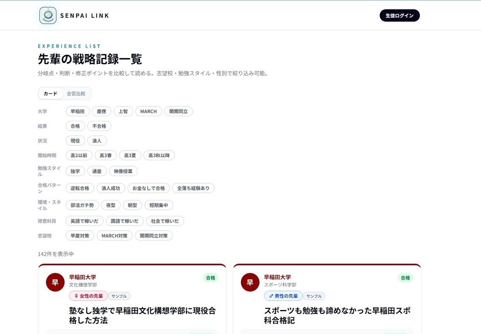Toggle the 関関同立 university filter
This screenshot has width=481, height=334.
tap(179, 111)
